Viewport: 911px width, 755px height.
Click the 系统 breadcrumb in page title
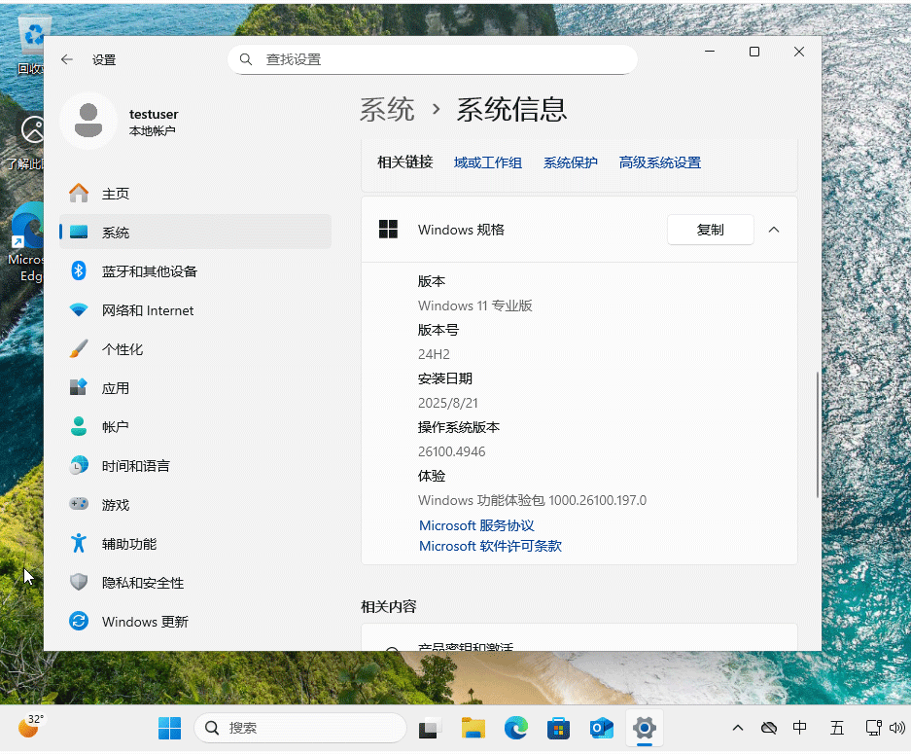point(387,109)
